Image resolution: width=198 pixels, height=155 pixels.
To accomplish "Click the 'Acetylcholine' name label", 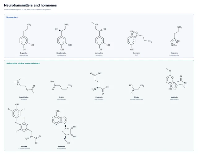I will click(24, 97).
